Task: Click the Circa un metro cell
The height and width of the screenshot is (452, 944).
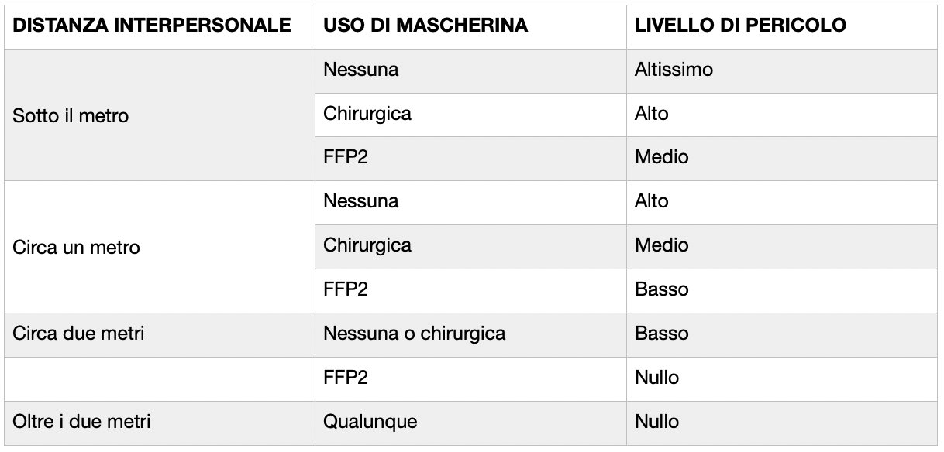Action: tap(77, 248)
